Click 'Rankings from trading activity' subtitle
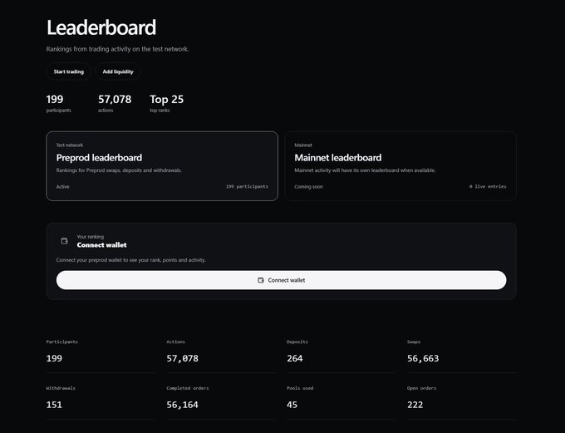Image resolution: width=565 pixels, height=433 pixels. (117, 49)
